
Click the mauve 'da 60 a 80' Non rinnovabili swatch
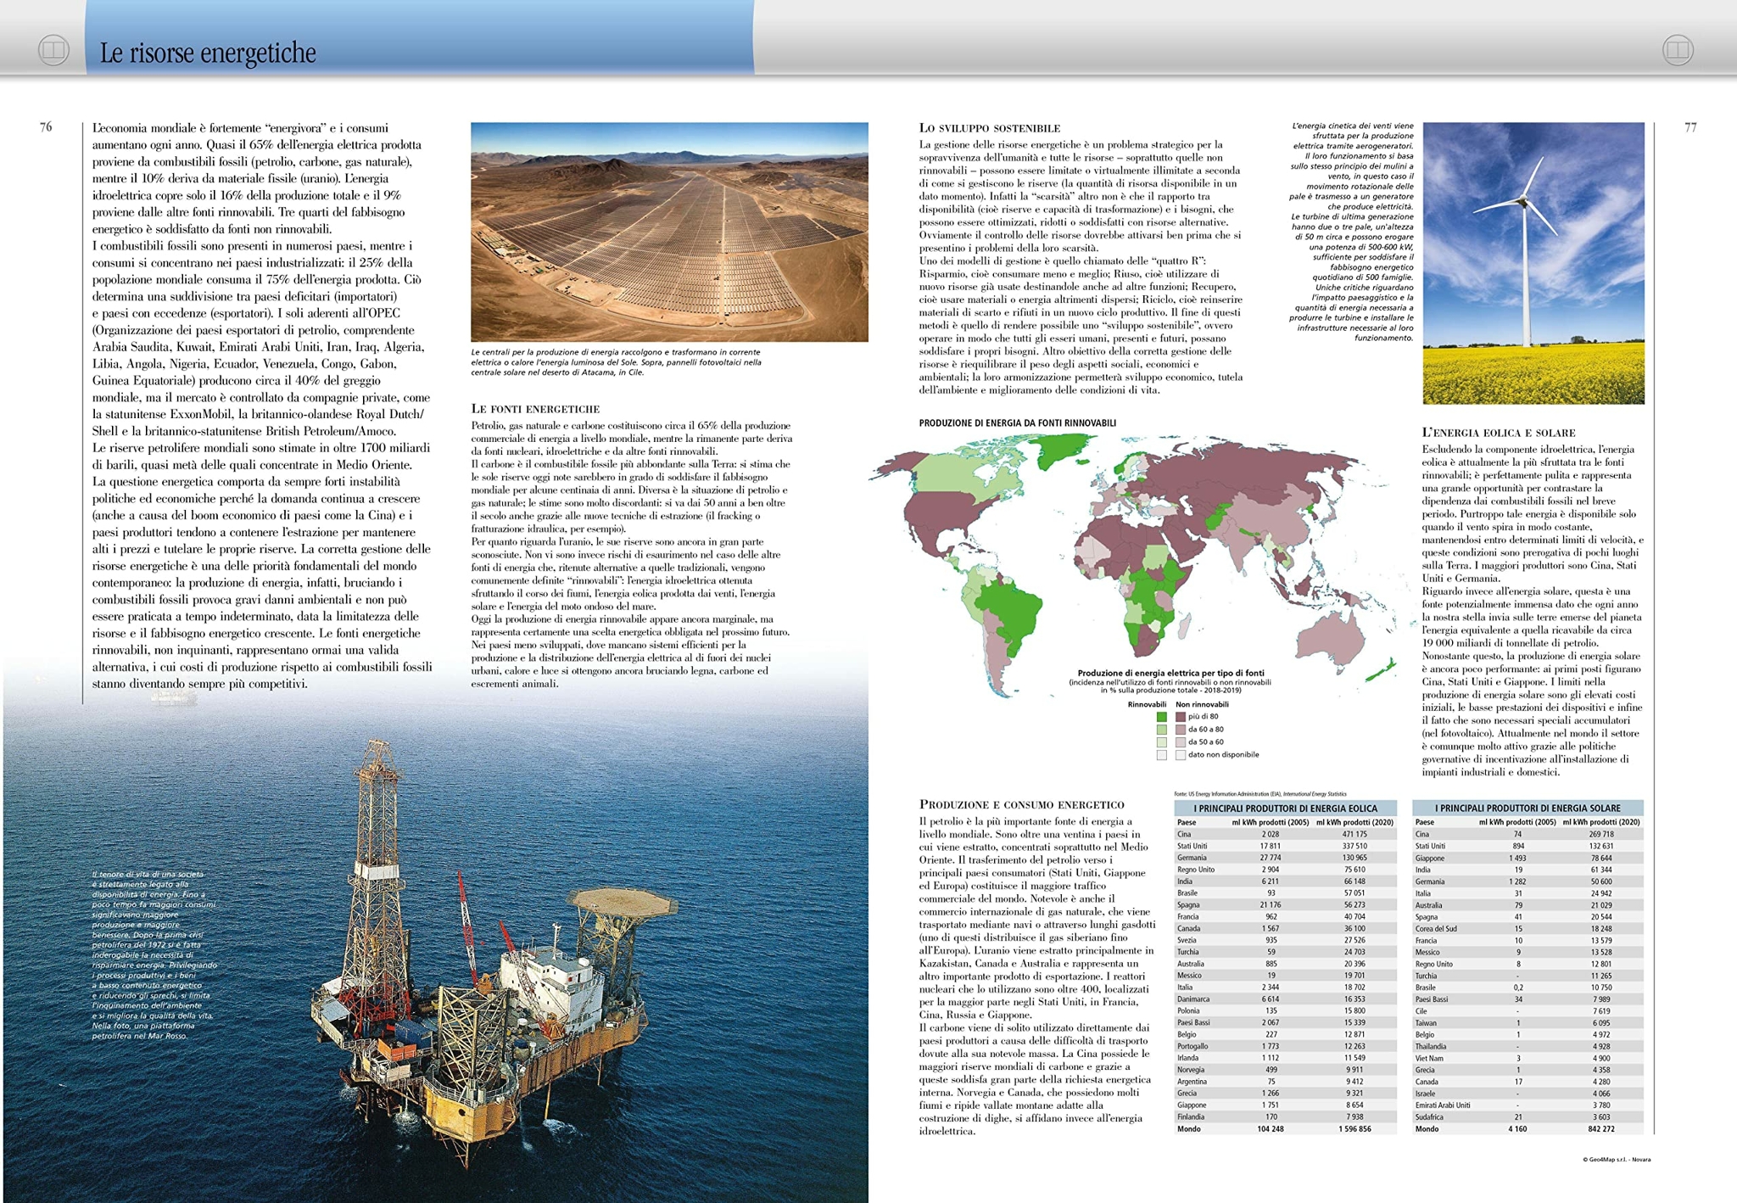coord(1180,730)
